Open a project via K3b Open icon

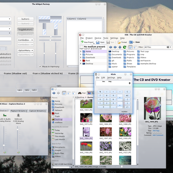click(x=98, y=42)
